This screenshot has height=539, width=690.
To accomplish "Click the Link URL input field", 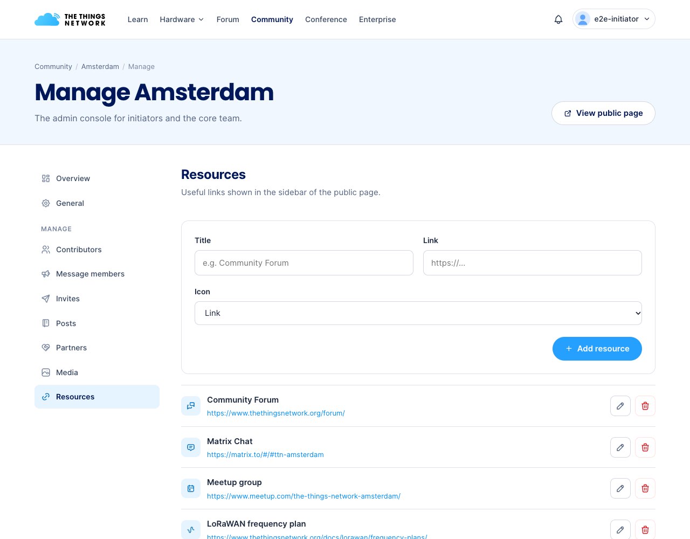I will point(533,262).
